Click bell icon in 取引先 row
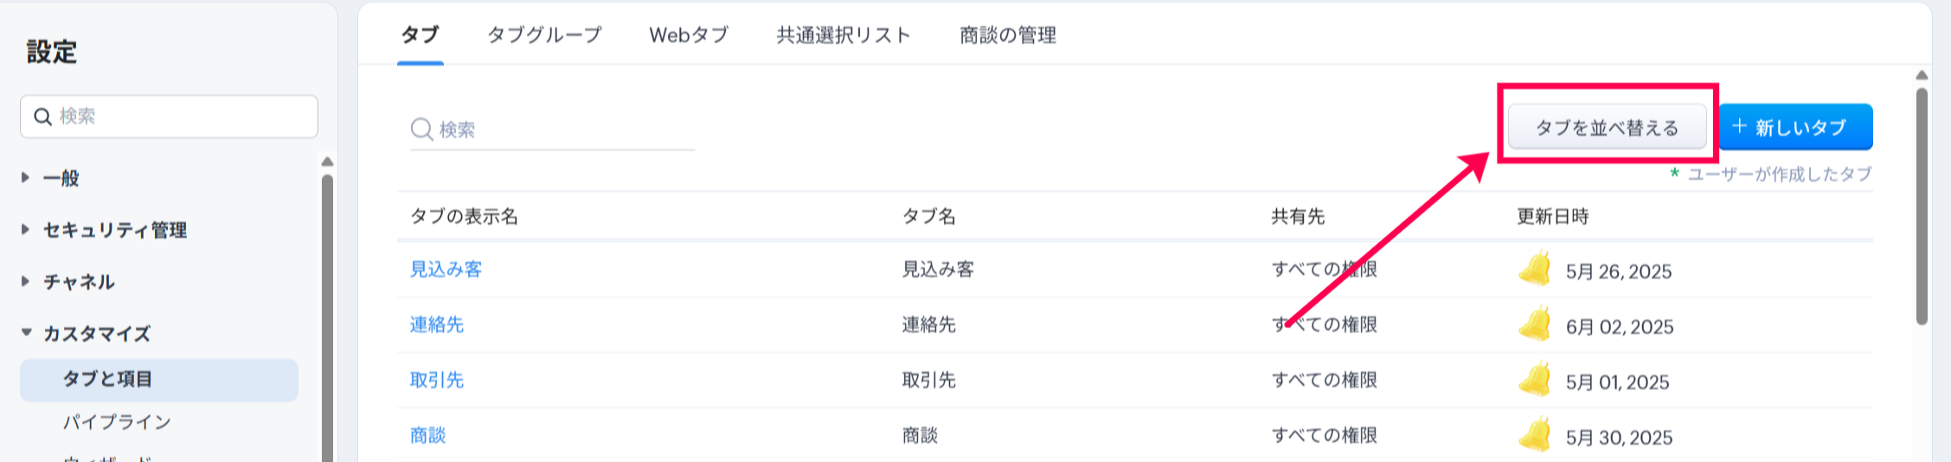 (x=1535, y=381)
